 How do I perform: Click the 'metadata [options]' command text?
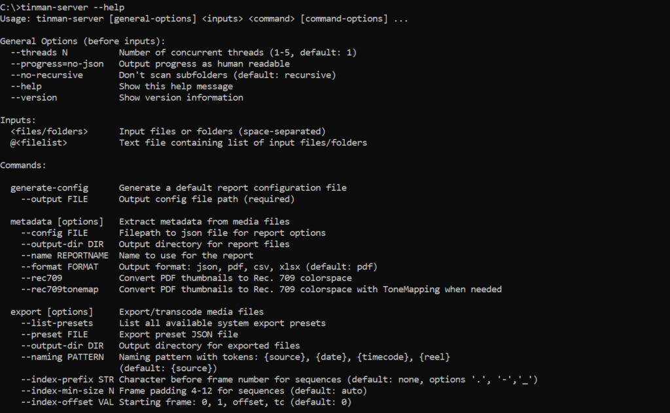pos(57,222)
